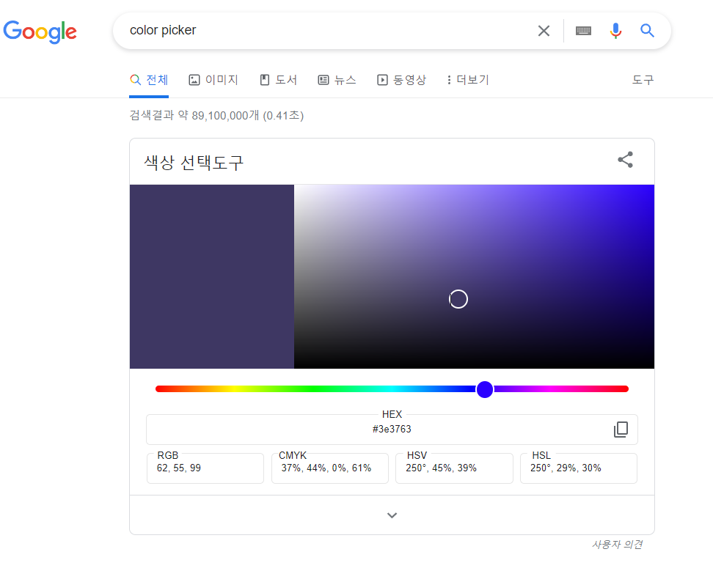Switch to the 이미지 tab
Screen dimensions: 713x571
coord(213,79)
